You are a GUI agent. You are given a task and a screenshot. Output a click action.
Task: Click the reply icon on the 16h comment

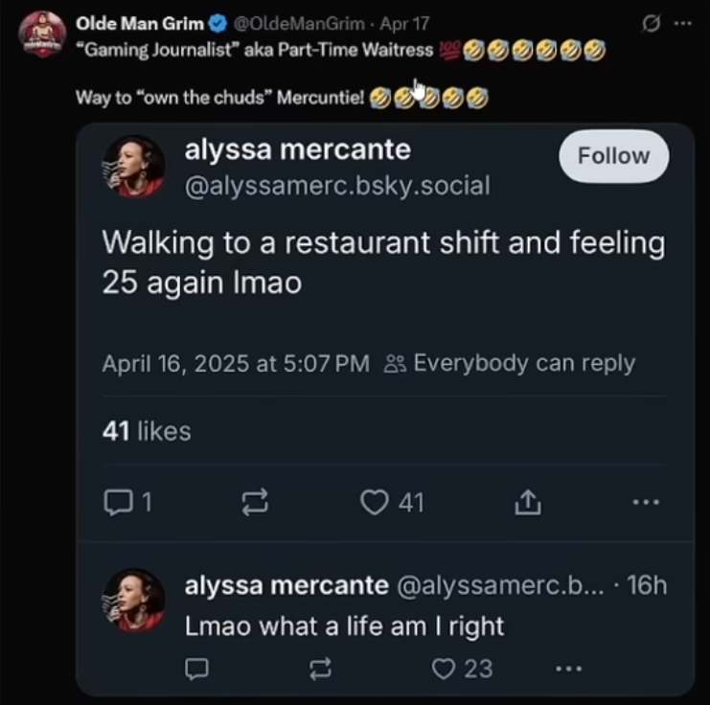196,669
